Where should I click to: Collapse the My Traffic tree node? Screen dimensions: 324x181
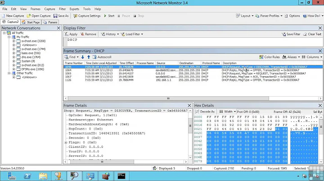coord(9,37)
